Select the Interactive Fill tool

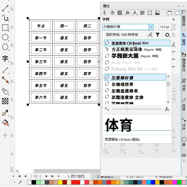(5, 123)
